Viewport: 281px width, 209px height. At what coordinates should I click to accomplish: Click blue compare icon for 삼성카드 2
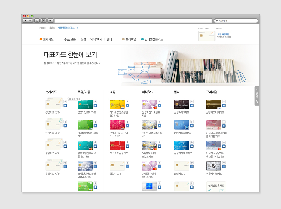pos(192,167)
